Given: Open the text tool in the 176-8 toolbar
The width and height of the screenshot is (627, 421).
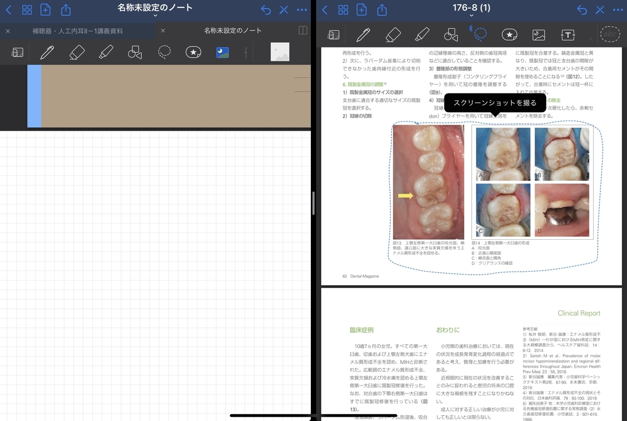Looking at the screenshot, I should tap(567, 35).
